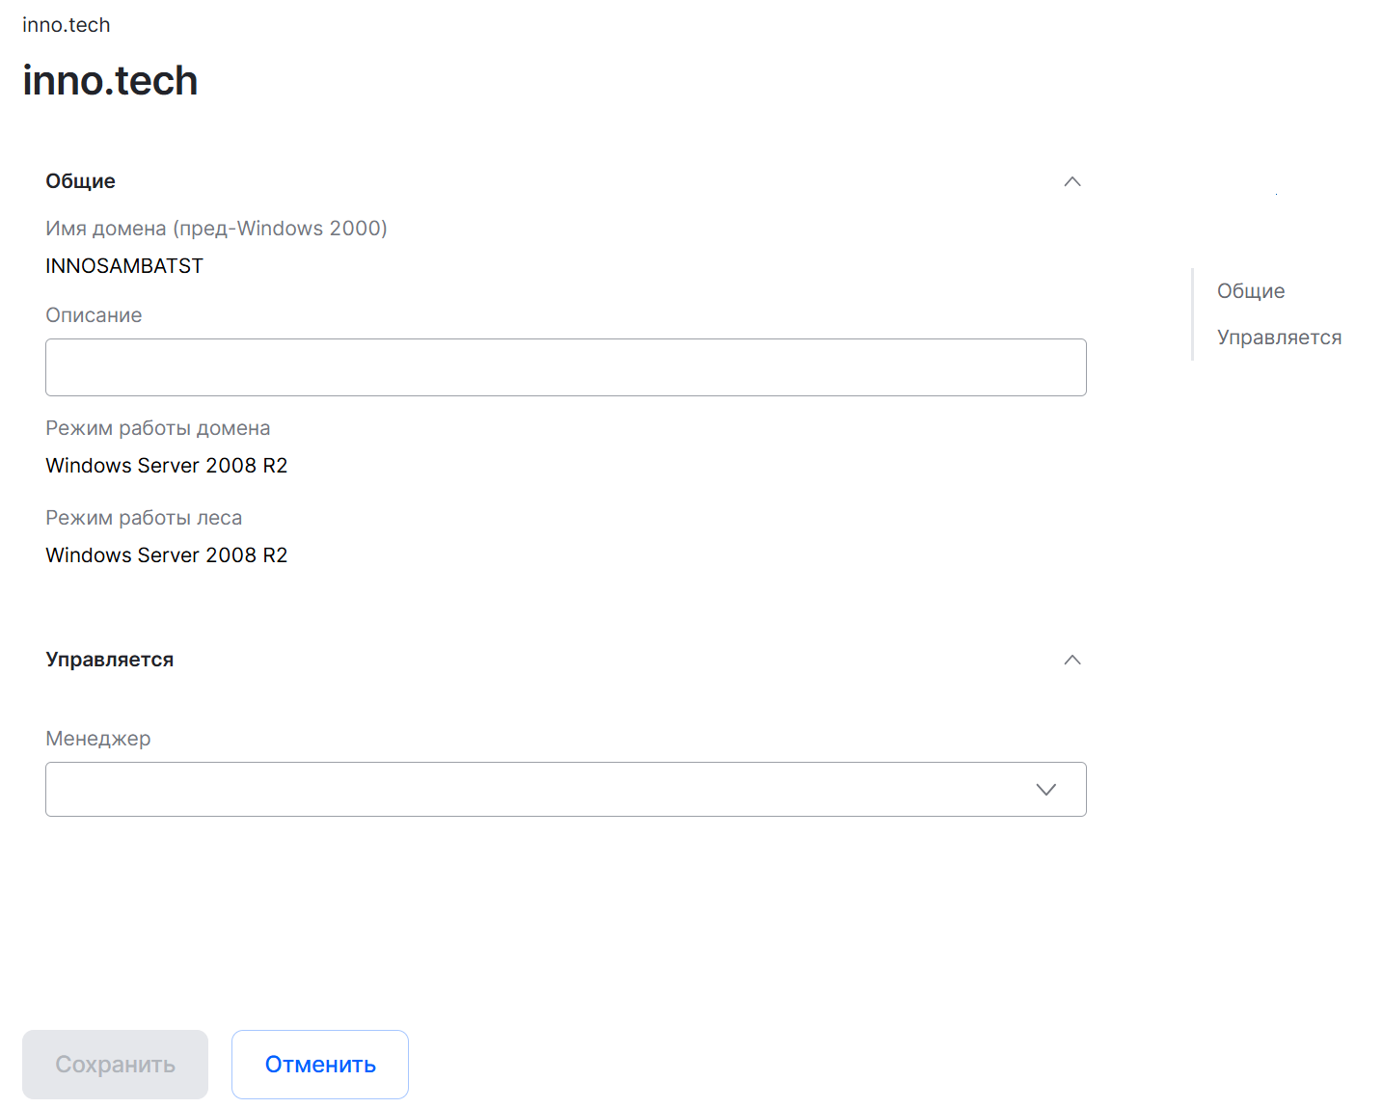Click the Менеджер dropdown arrow icon
The width and height of the screenshot is (1383, 1108).
click(x=1045, y=790)
